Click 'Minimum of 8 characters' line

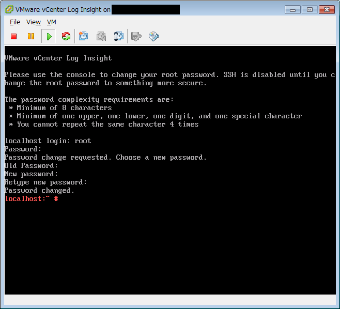coord(60,108)
